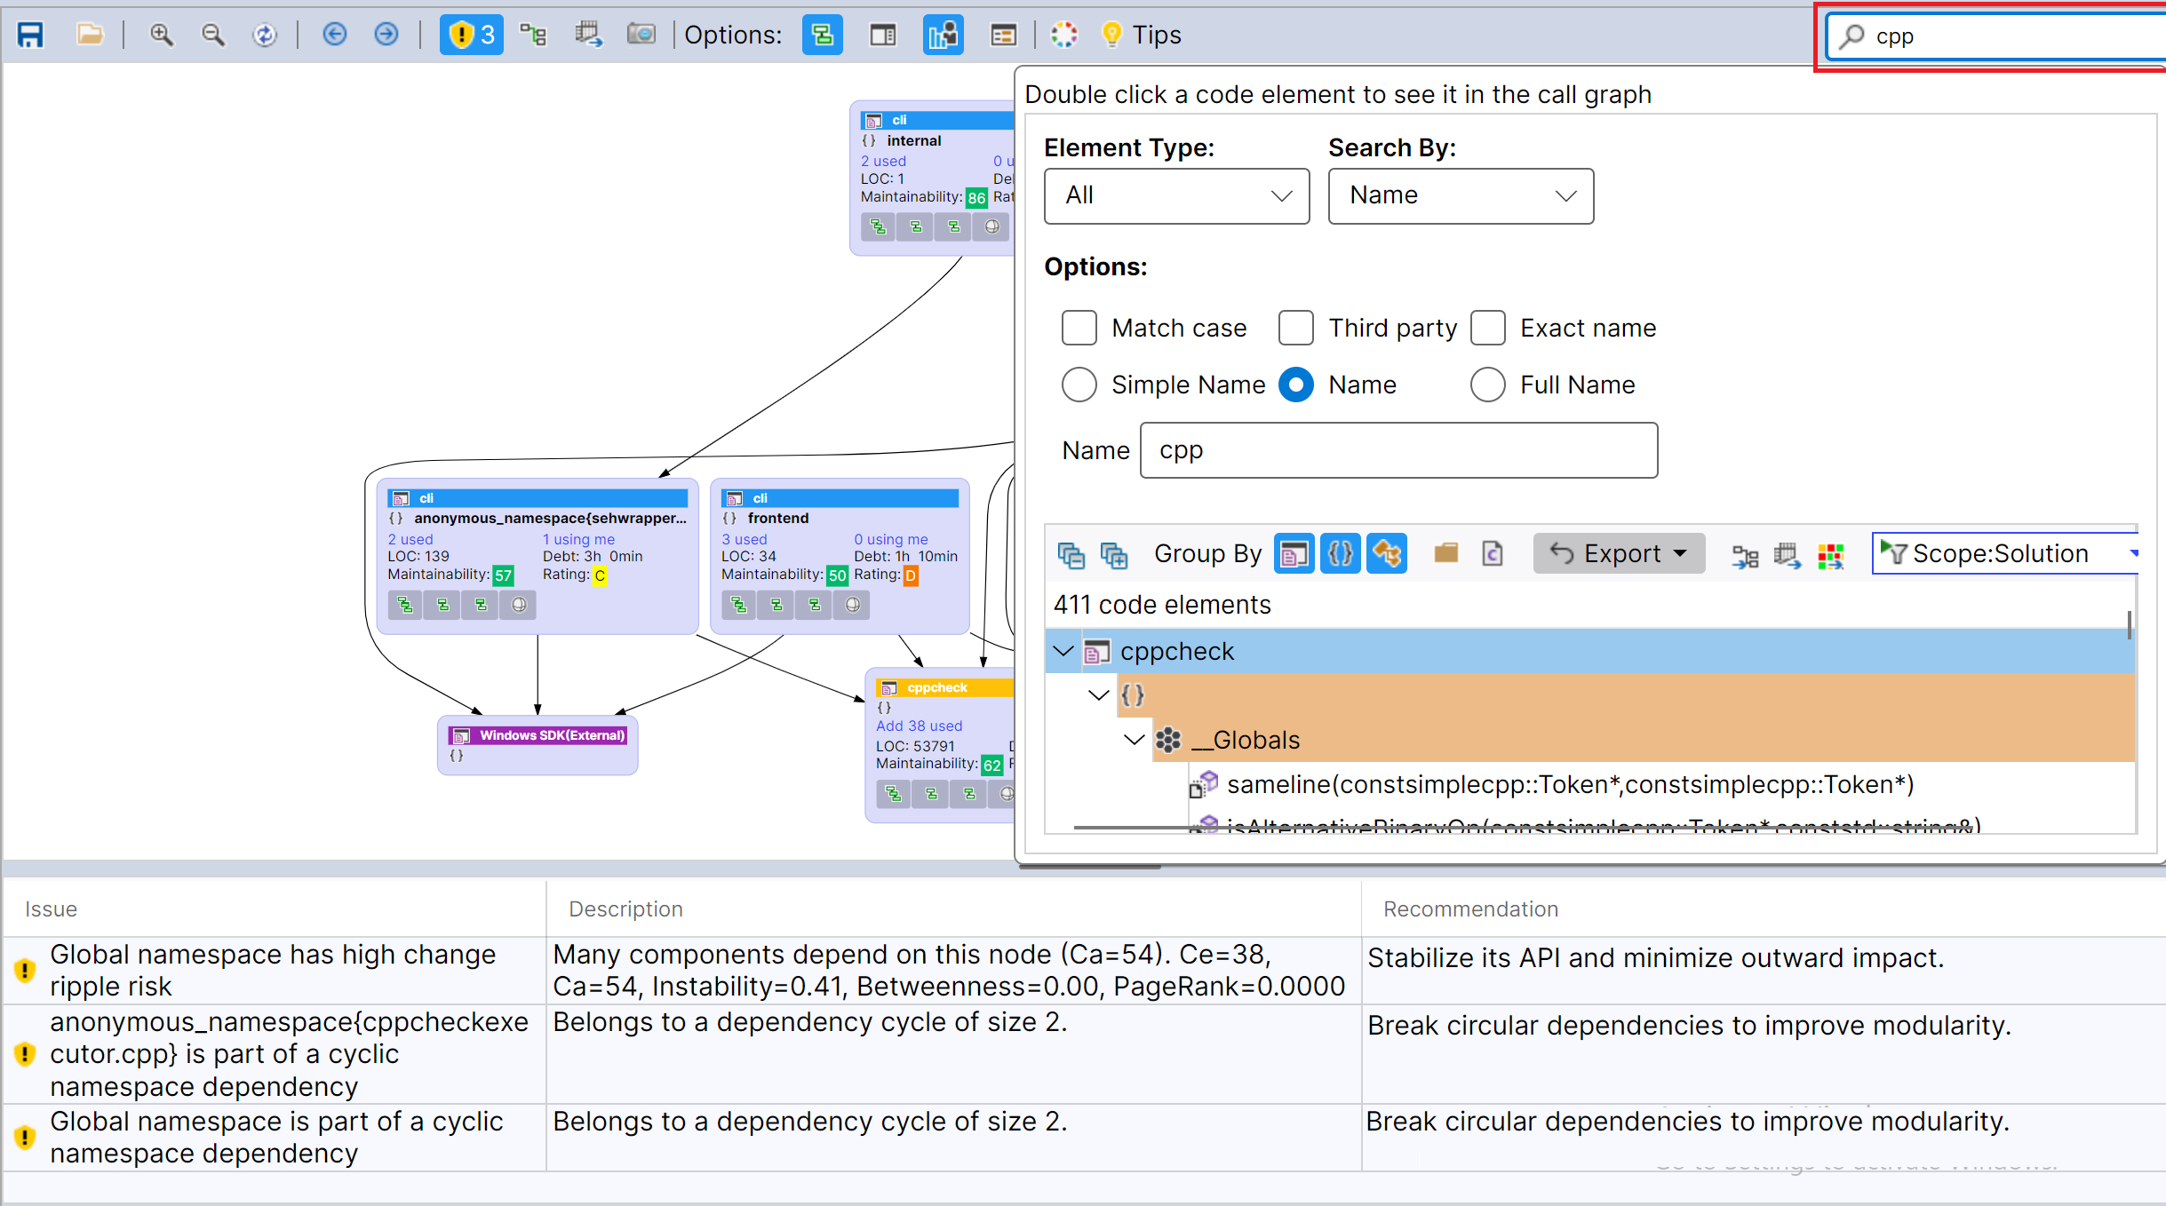Enable the Match case option
Screen dimensions: 2166x1206
click(x=1078, y=328)
